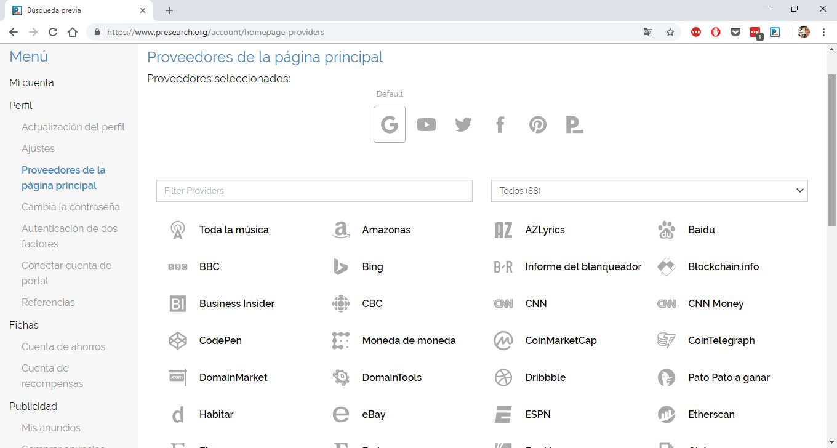Open Ajustes in the sidebar
Image resolution: width=837 pixels, height=448 pixels.
coord(38,148)
